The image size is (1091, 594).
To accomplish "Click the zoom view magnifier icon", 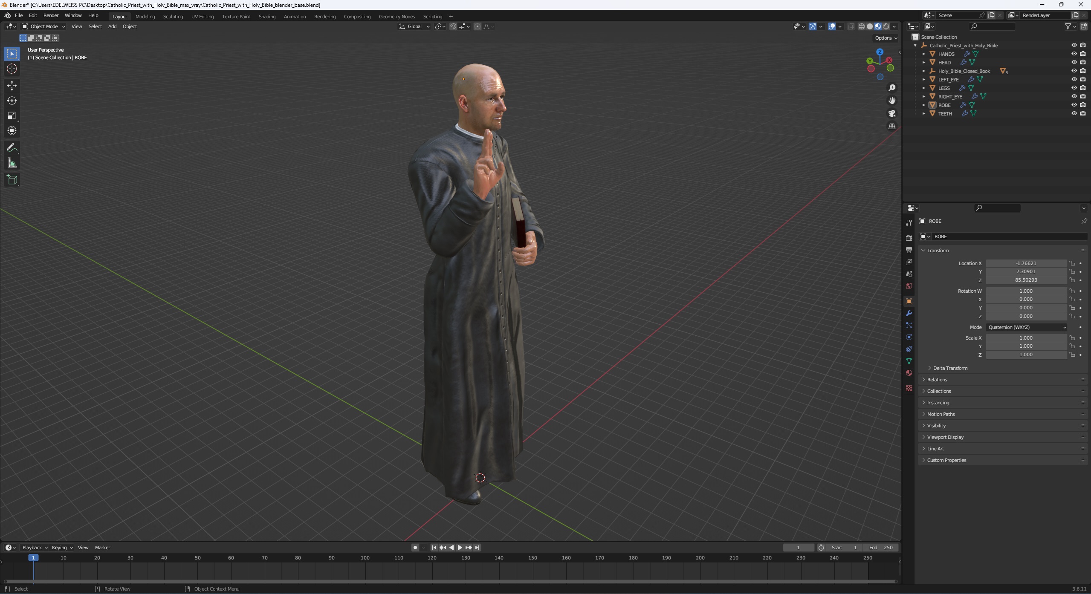I will 891,88.
